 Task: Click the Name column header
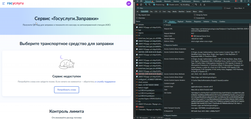[149, 22]
